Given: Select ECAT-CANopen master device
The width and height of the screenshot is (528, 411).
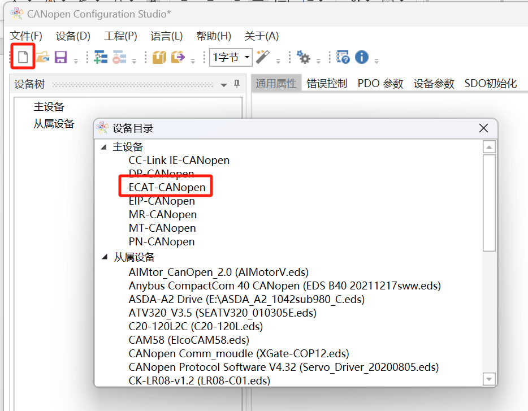Looking at the screenshot, I should [167, 187].
